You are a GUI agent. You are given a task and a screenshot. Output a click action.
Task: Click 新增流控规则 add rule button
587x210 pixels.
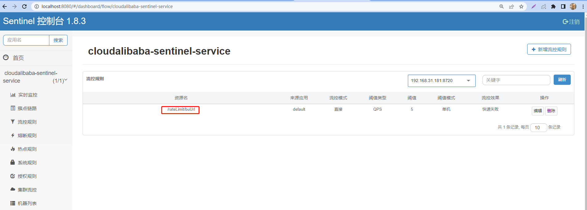(549, 49)
